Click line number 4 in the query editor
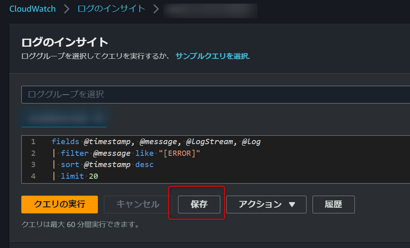The width and height of the screenshot is (410, 248). click(x=33, y=176)
